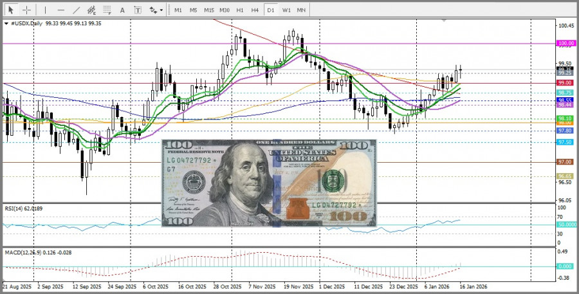Viewport: 579px width, 294px height.
Task: Click the 0.000 MACD level label
Action: [x=565, y=266]
